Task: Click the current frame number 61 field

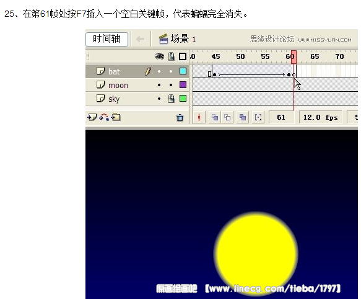Action: tap(281, 117)
